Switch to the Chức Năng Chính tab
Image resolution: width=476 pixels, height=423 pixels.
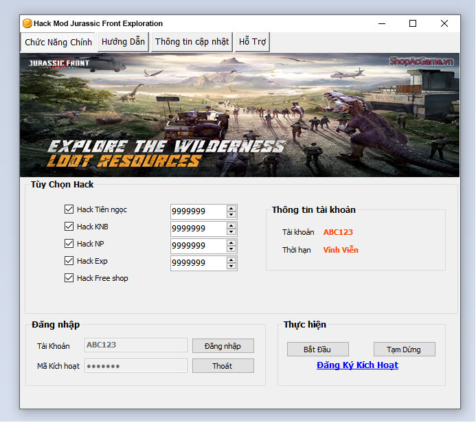58,42
